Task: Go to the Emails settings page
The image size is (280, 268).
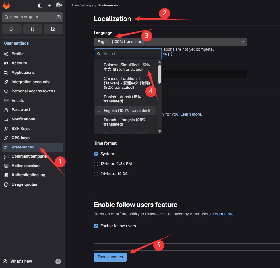Action: [33, 101]
